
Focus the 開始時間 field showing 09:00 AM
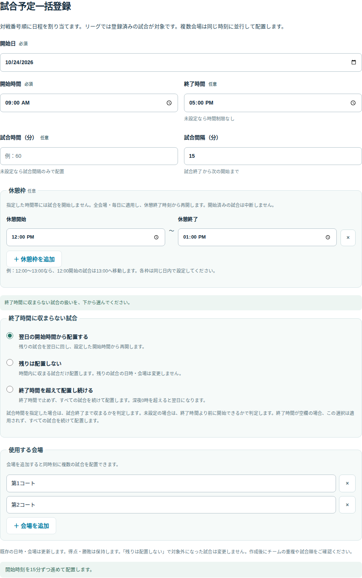click(89, 103)
